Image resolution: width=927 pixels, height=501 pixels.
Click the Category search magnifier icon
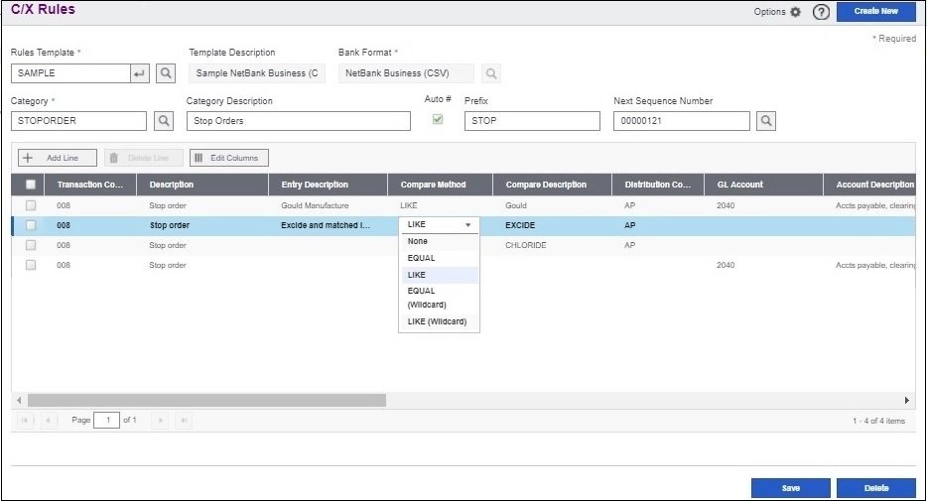point(165,121)
